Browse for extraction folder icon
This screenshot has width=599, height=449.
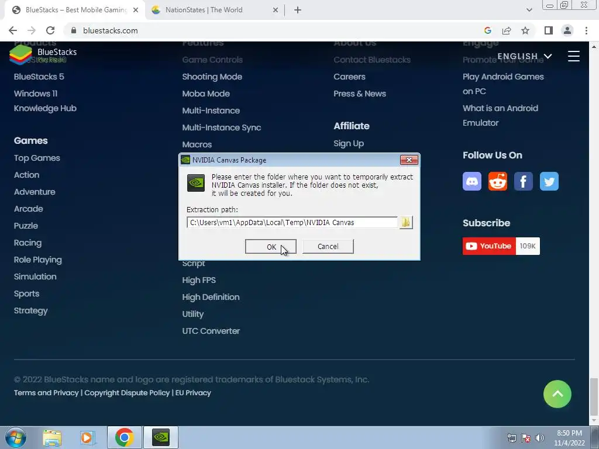[406, 223]
